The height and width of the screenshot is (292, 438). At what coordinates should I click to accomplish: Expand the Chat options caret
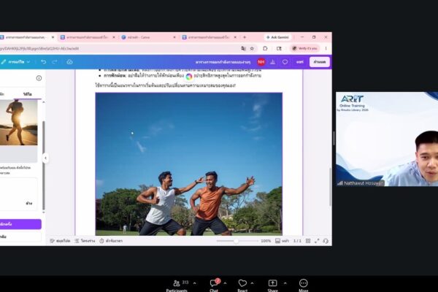[225, 283]
